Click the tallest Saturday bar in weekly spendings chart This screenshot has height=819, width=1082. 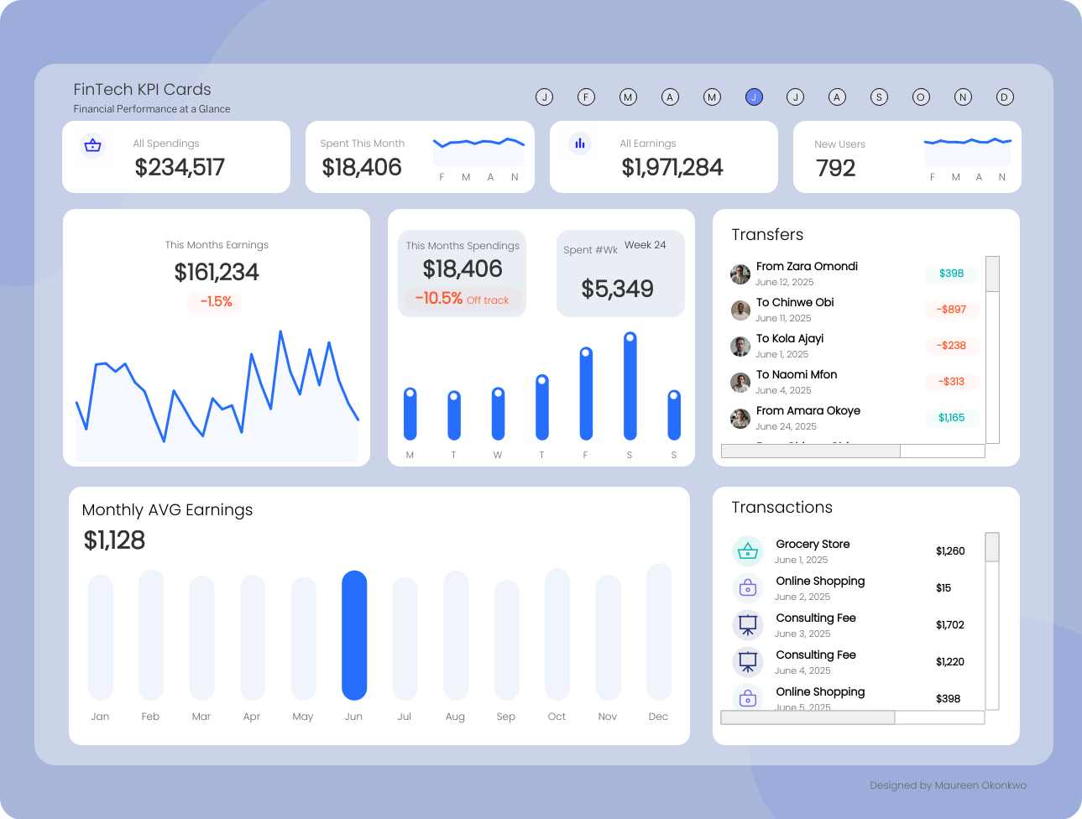[x=630, y=386]
